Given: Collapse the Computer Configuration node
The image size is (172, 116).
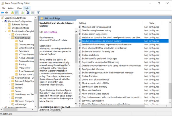Looking at the screenshot, I should click(x=2, y=21).
